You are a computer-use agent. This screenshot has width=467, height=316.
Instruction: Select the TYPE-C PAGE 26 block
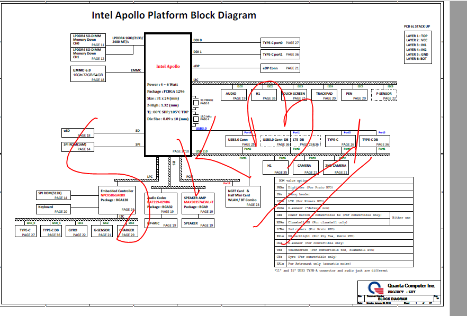340,141
